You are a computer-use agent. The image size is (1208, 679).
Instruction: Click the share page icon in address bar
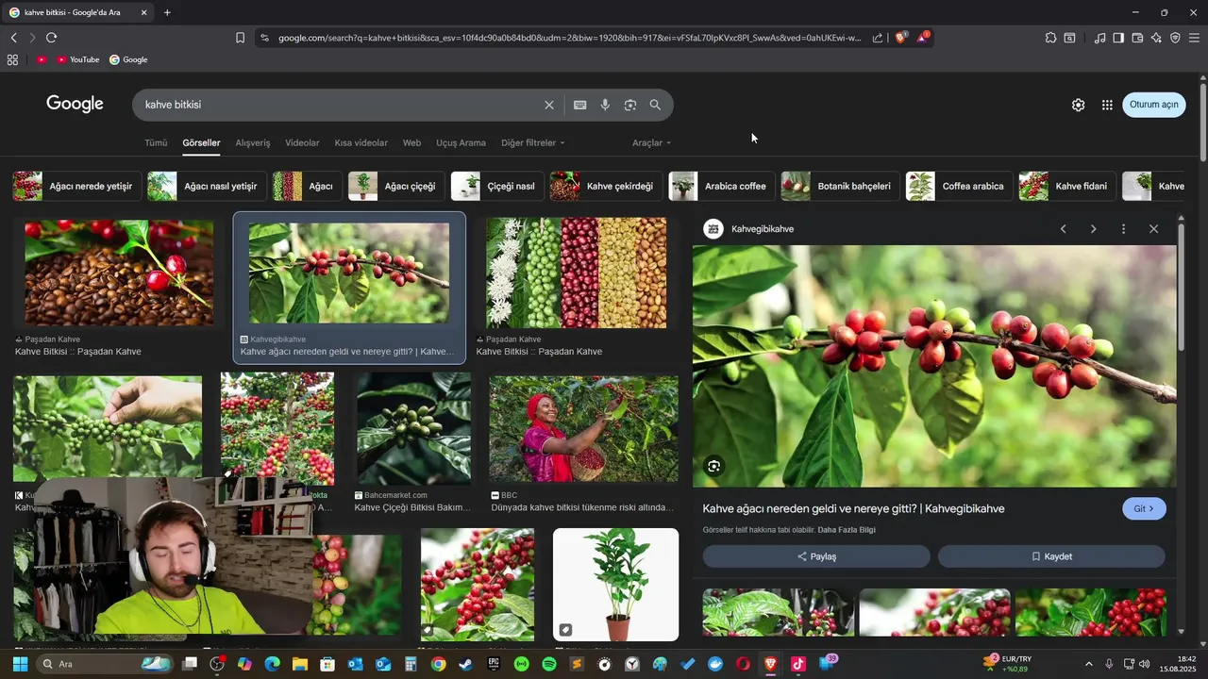(x=878, y=38)
